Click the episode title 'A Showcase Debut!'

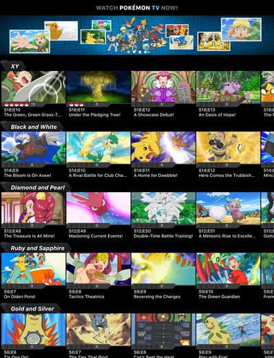[x=154, y=115]
